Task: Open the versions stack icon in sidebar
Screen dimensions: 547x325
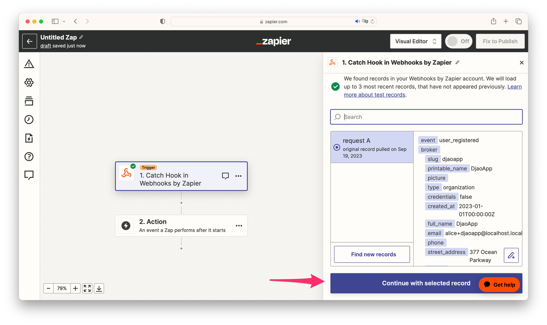Action: coord(29,101)
